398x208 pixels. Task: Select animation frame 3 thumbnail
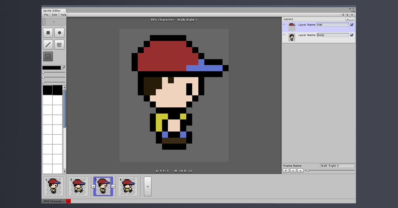point(103,186)
